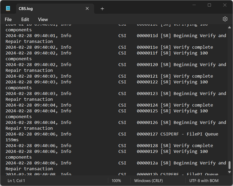Screen dimensions: 233x186
Task: Click the vertical scrollbar thumb
Action: (x=229, y=165)
